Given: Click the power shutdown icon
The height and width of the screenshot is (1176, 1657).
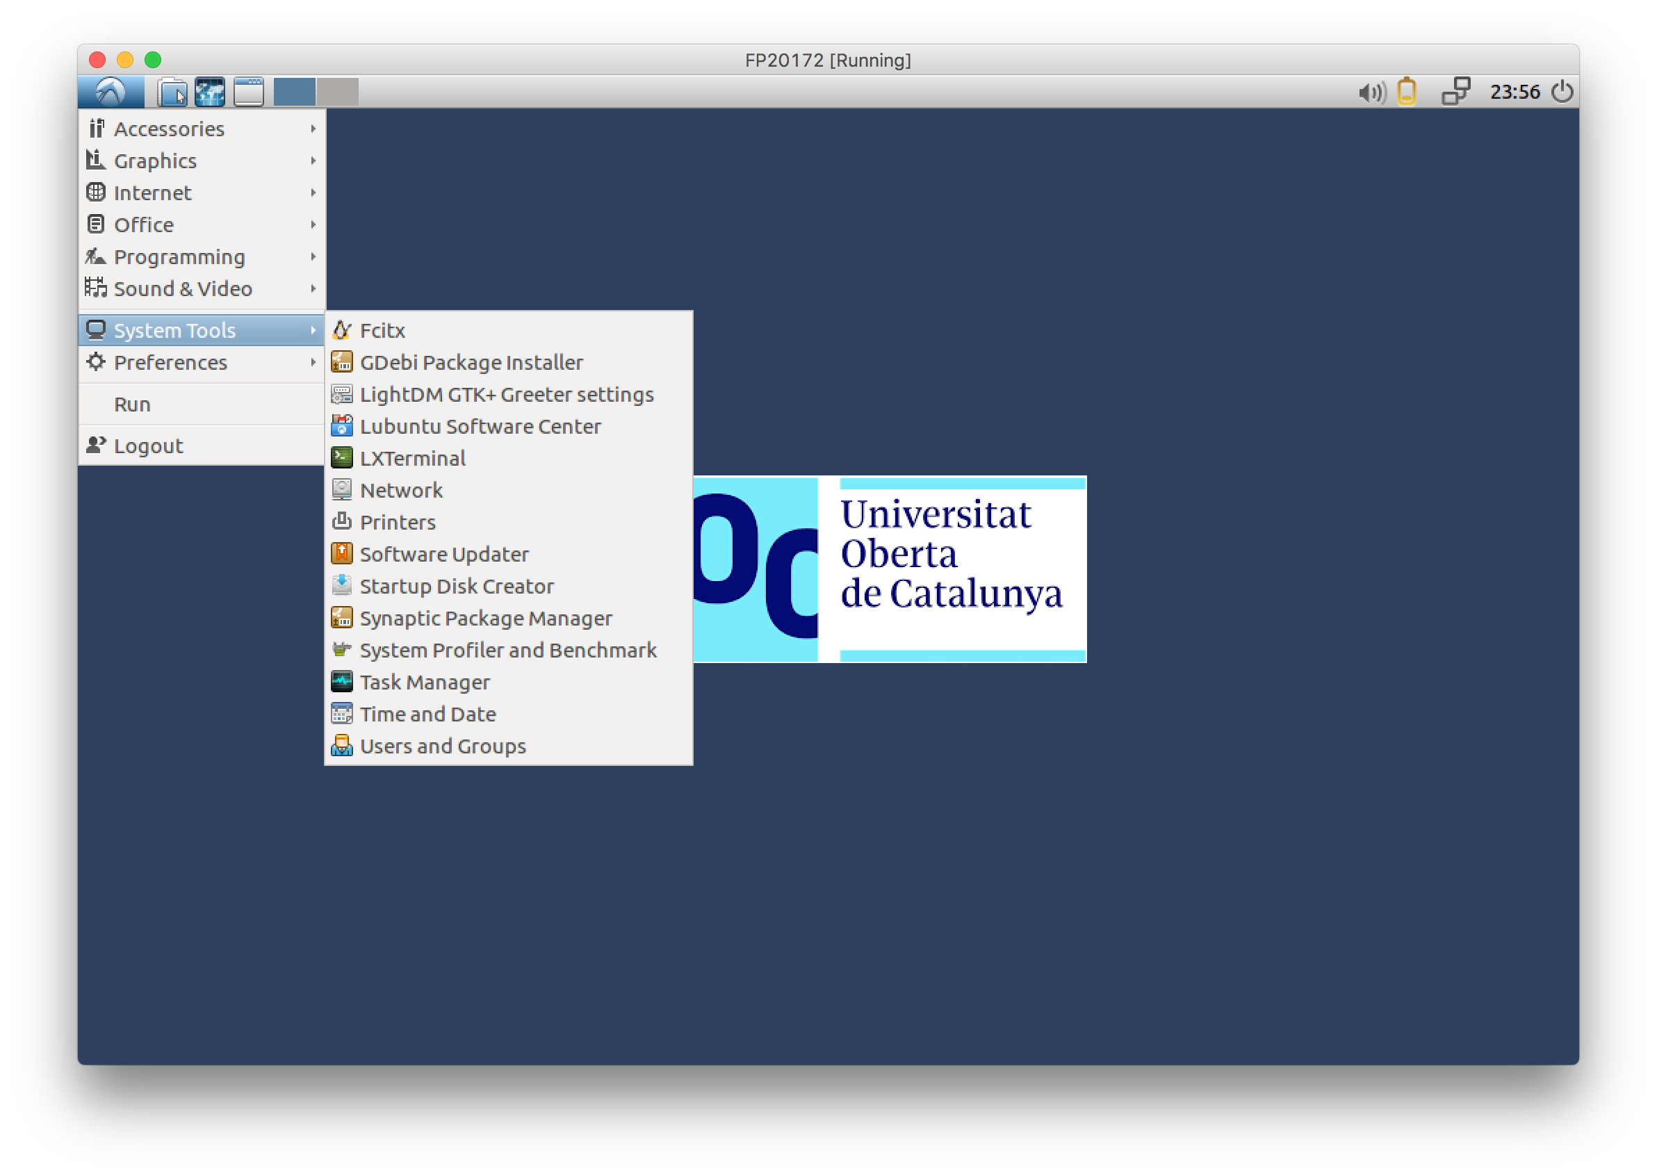Looking at the screenshot, I should (x=1562, y=92).
